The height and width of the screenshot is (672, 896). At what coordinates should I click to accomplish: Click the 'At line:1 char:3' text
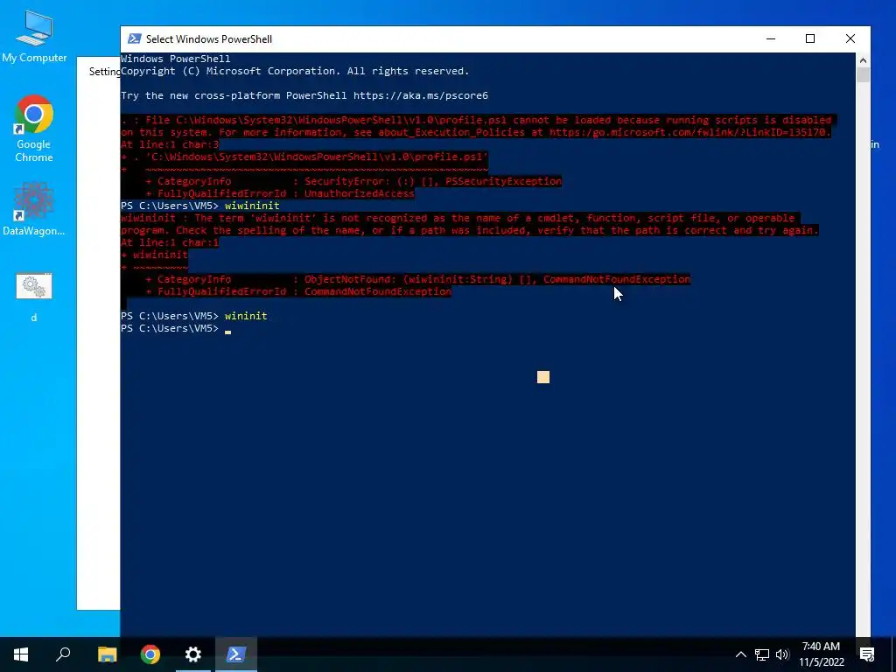(x=170, y=144)
